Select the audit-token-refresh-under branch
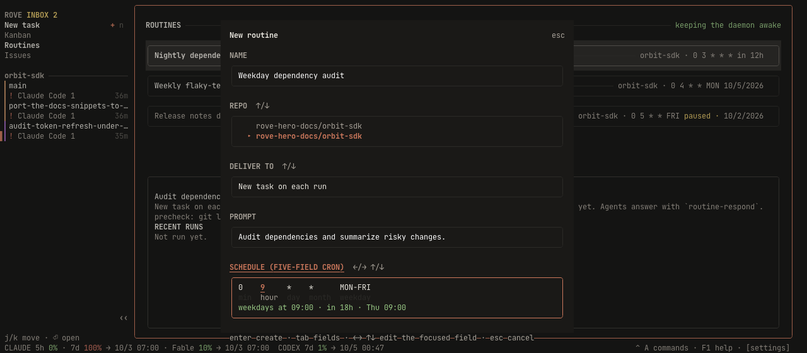This screenshot has height=353, width=807. 68,126
